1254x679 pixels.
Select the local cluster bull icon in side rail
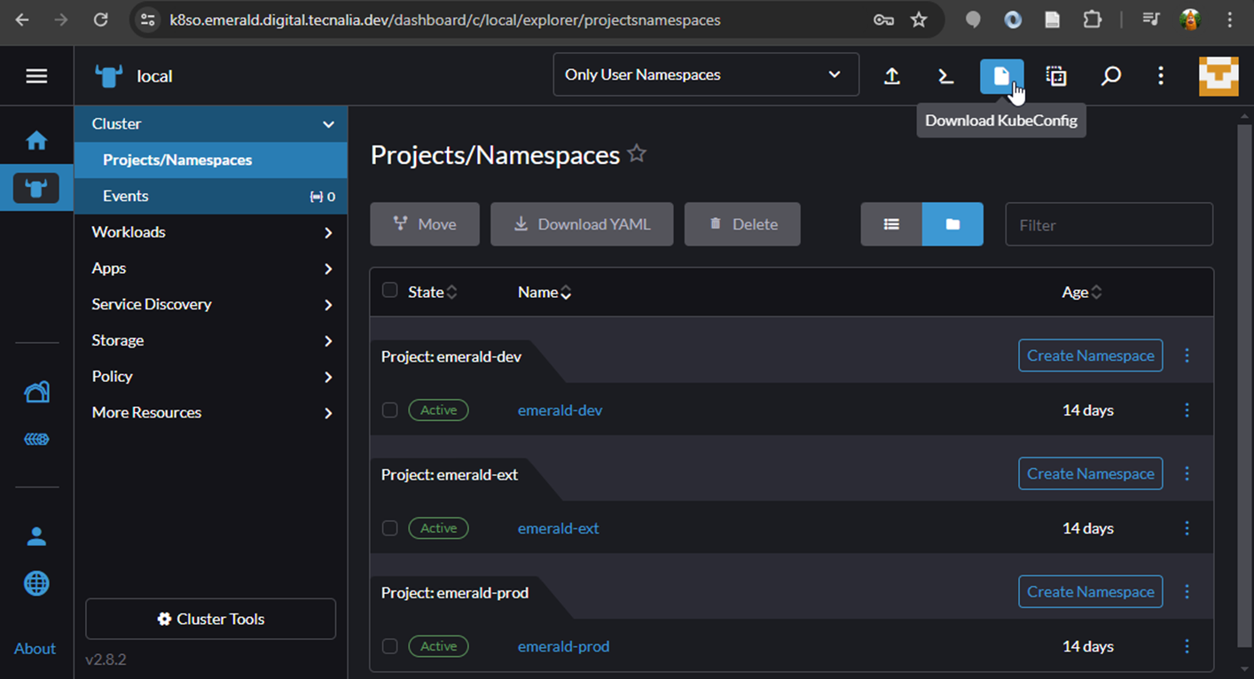click(36, 188)
